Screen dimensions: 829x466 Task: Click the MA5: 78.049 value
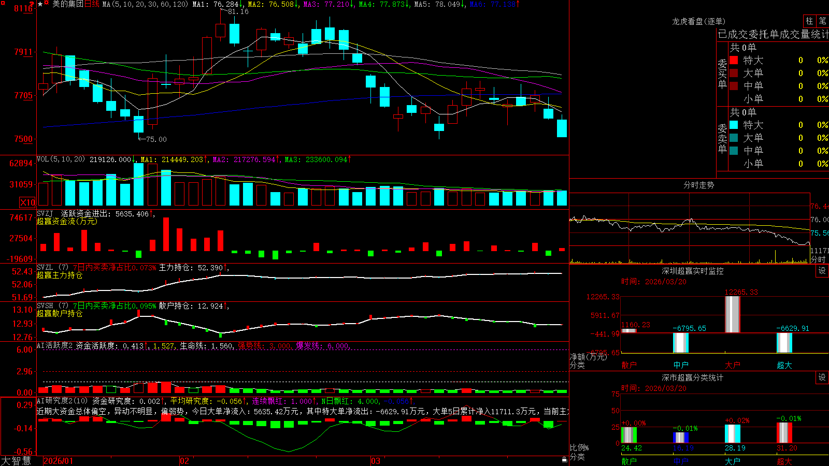click(439, 4)
